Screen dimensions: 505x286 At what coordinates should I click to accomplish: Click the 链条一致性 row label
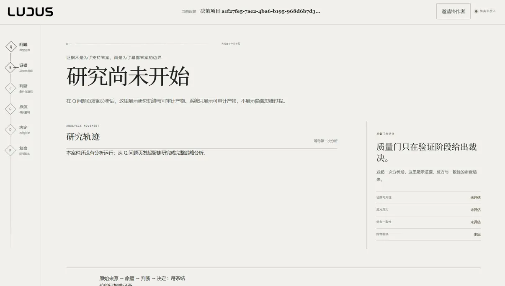click(384, 222)
